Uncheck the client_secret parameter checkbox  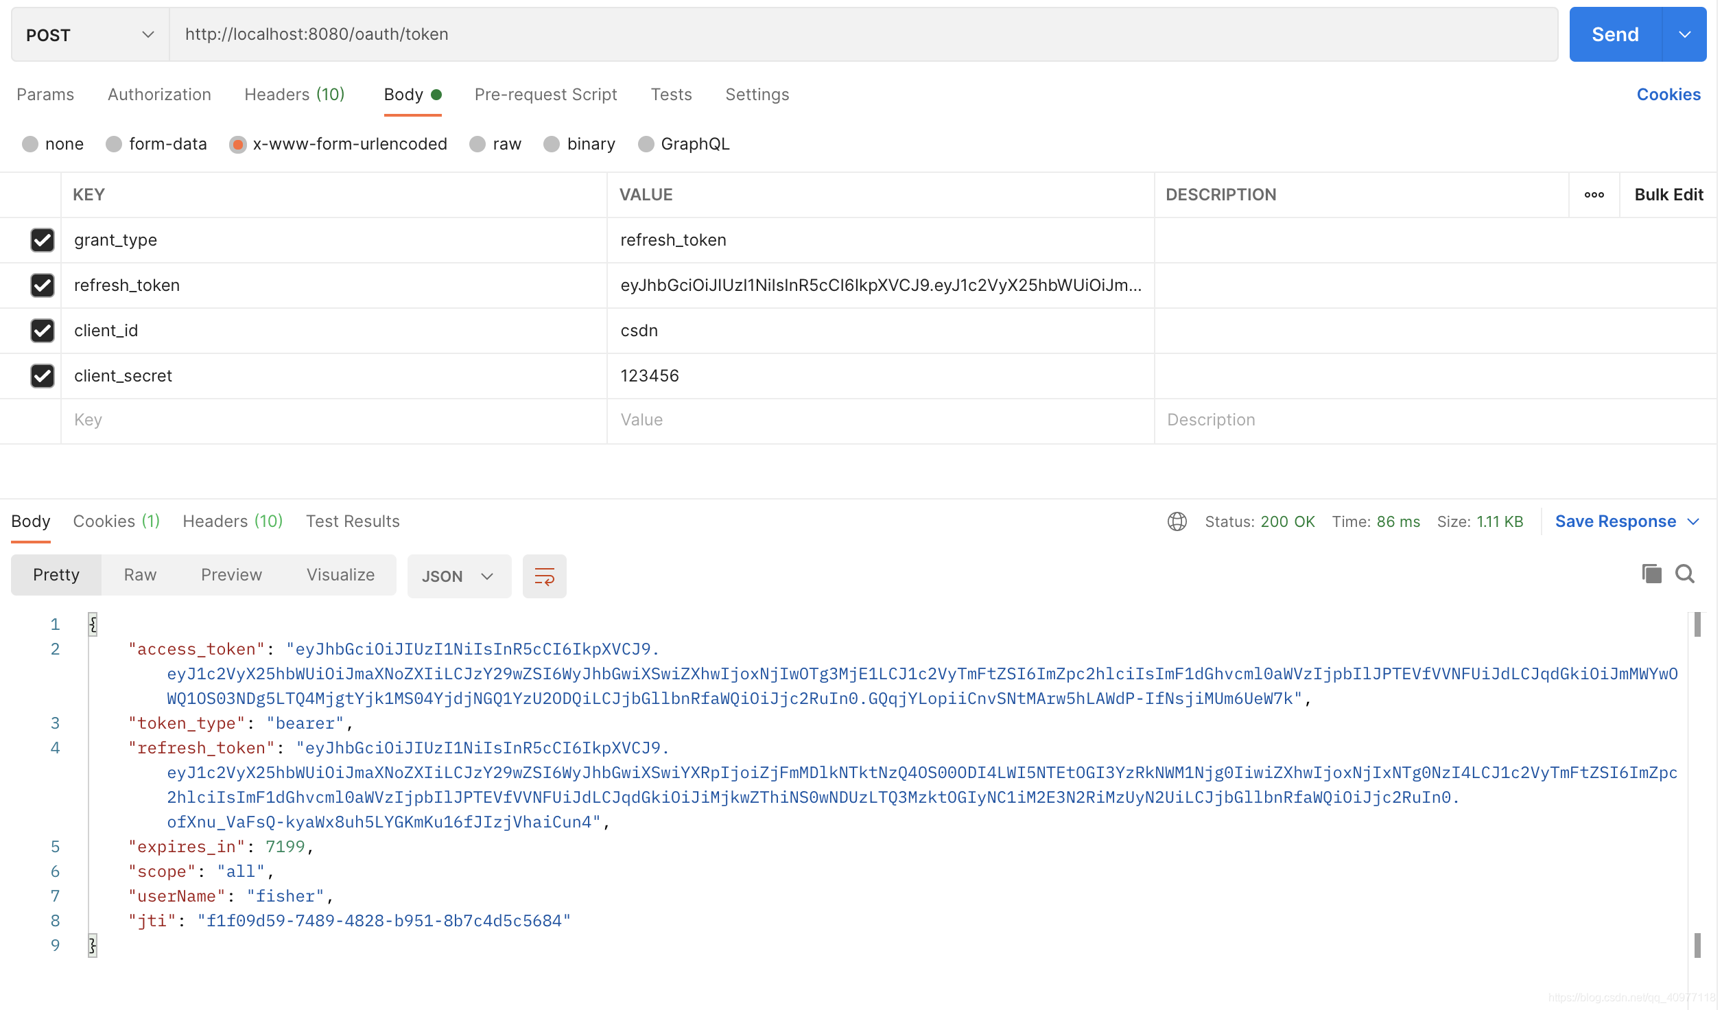43,376
